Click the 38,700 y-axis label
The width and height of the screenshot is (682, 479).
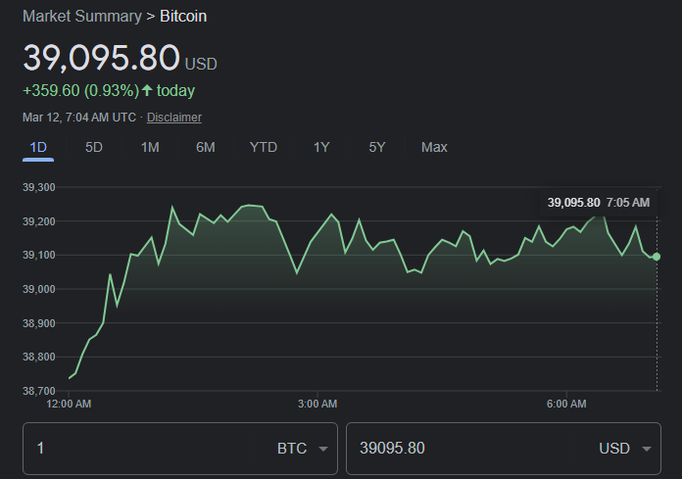39,391
